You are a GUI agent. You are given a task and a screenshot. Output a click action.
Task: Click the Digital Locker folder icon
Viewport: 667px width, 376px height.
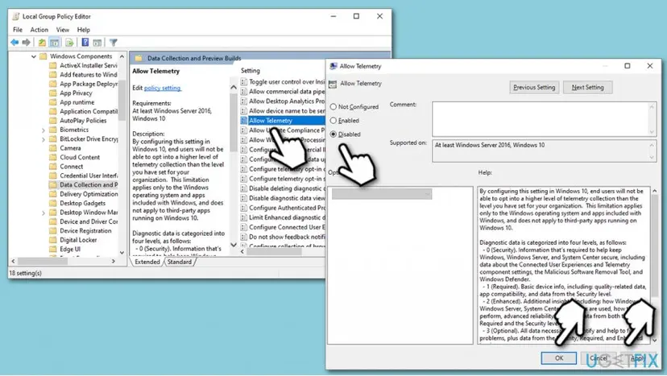[x=52, y=240]
